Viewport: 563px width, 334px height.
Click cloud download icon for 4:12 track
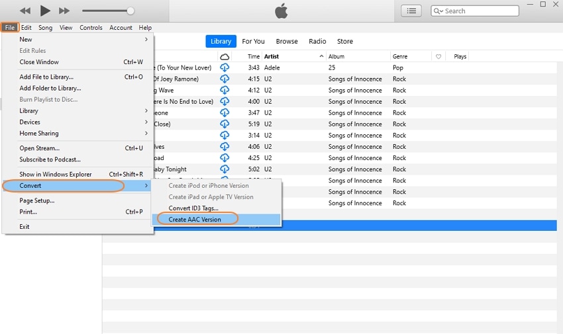(225, 90)
